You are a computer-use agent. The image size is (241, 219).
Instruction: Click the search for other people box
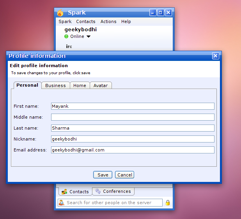click(110, 203)
